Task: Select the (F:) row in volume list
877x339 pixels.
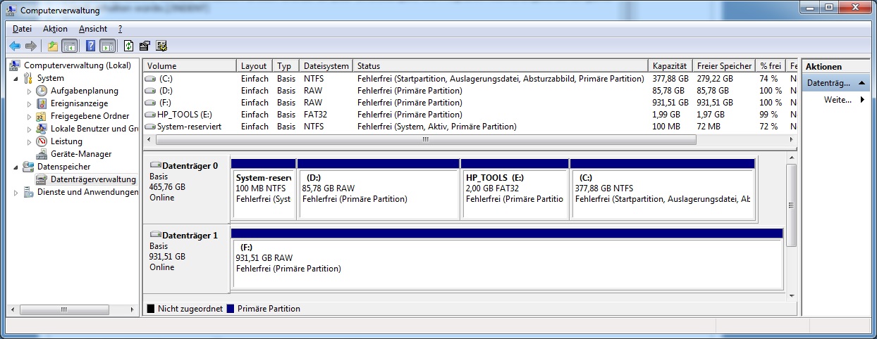Action: pyautogui.click(x=470, y=103)
